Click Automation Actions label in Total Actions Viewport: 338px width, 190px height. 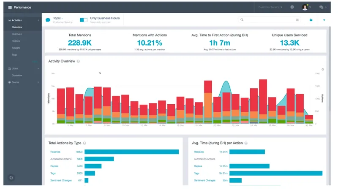click(x=61, y=159)
